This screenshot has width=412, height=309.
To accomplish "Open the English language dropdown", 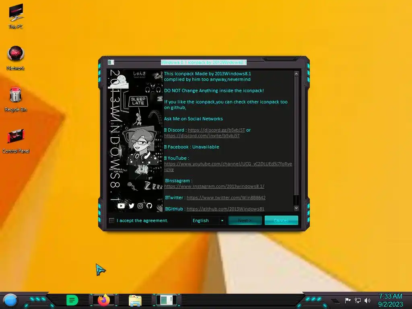I will click(208, 220).
